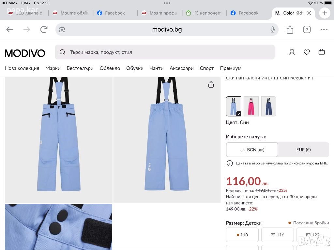The height and width of the screenshot is (250, 334).
Task: Switch currency to EUR (€)
Action: [x=303, y=150]
